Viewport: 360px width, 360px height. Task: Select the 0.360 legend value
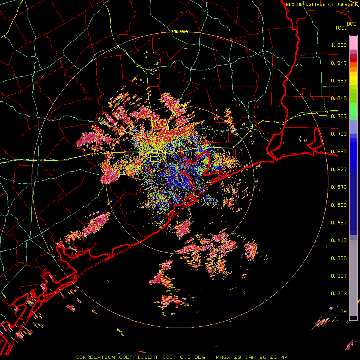(x=339, y=258)
